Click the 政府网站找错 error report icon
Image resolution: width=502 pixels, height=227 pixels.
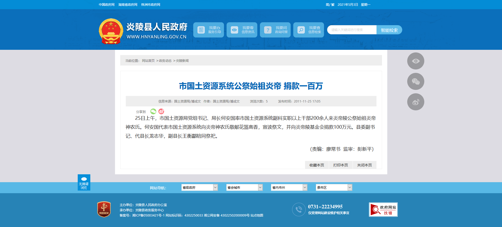click(x=383, y=210)
